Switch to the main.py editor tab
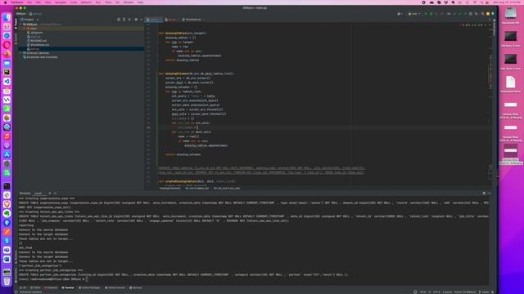This screenshot has width=524, height=294. coord(154,20)
